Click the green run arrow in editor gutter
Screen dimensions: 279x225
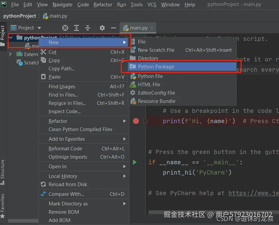click(x=135, y=162)
